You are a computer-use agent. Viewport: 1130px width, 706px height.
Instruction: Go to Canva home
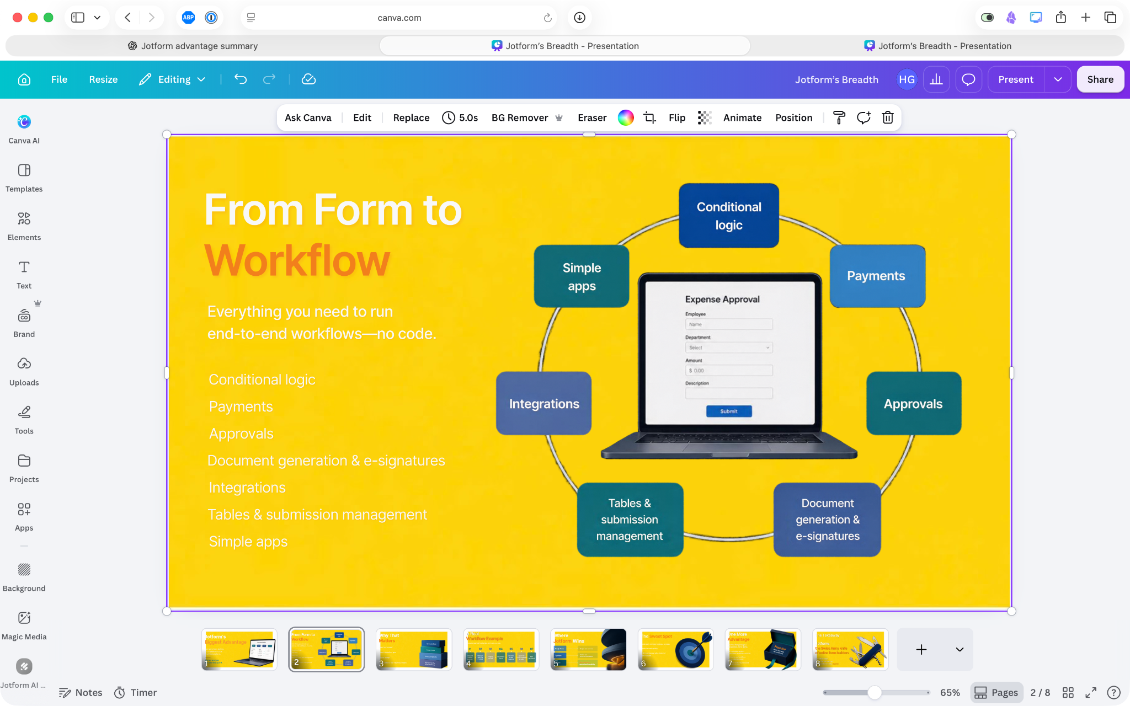click(x=24, y=79)
